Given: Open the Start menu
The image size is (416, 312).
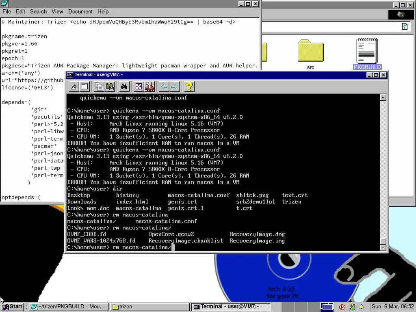Looking at the screenshot, I should 12,307.
